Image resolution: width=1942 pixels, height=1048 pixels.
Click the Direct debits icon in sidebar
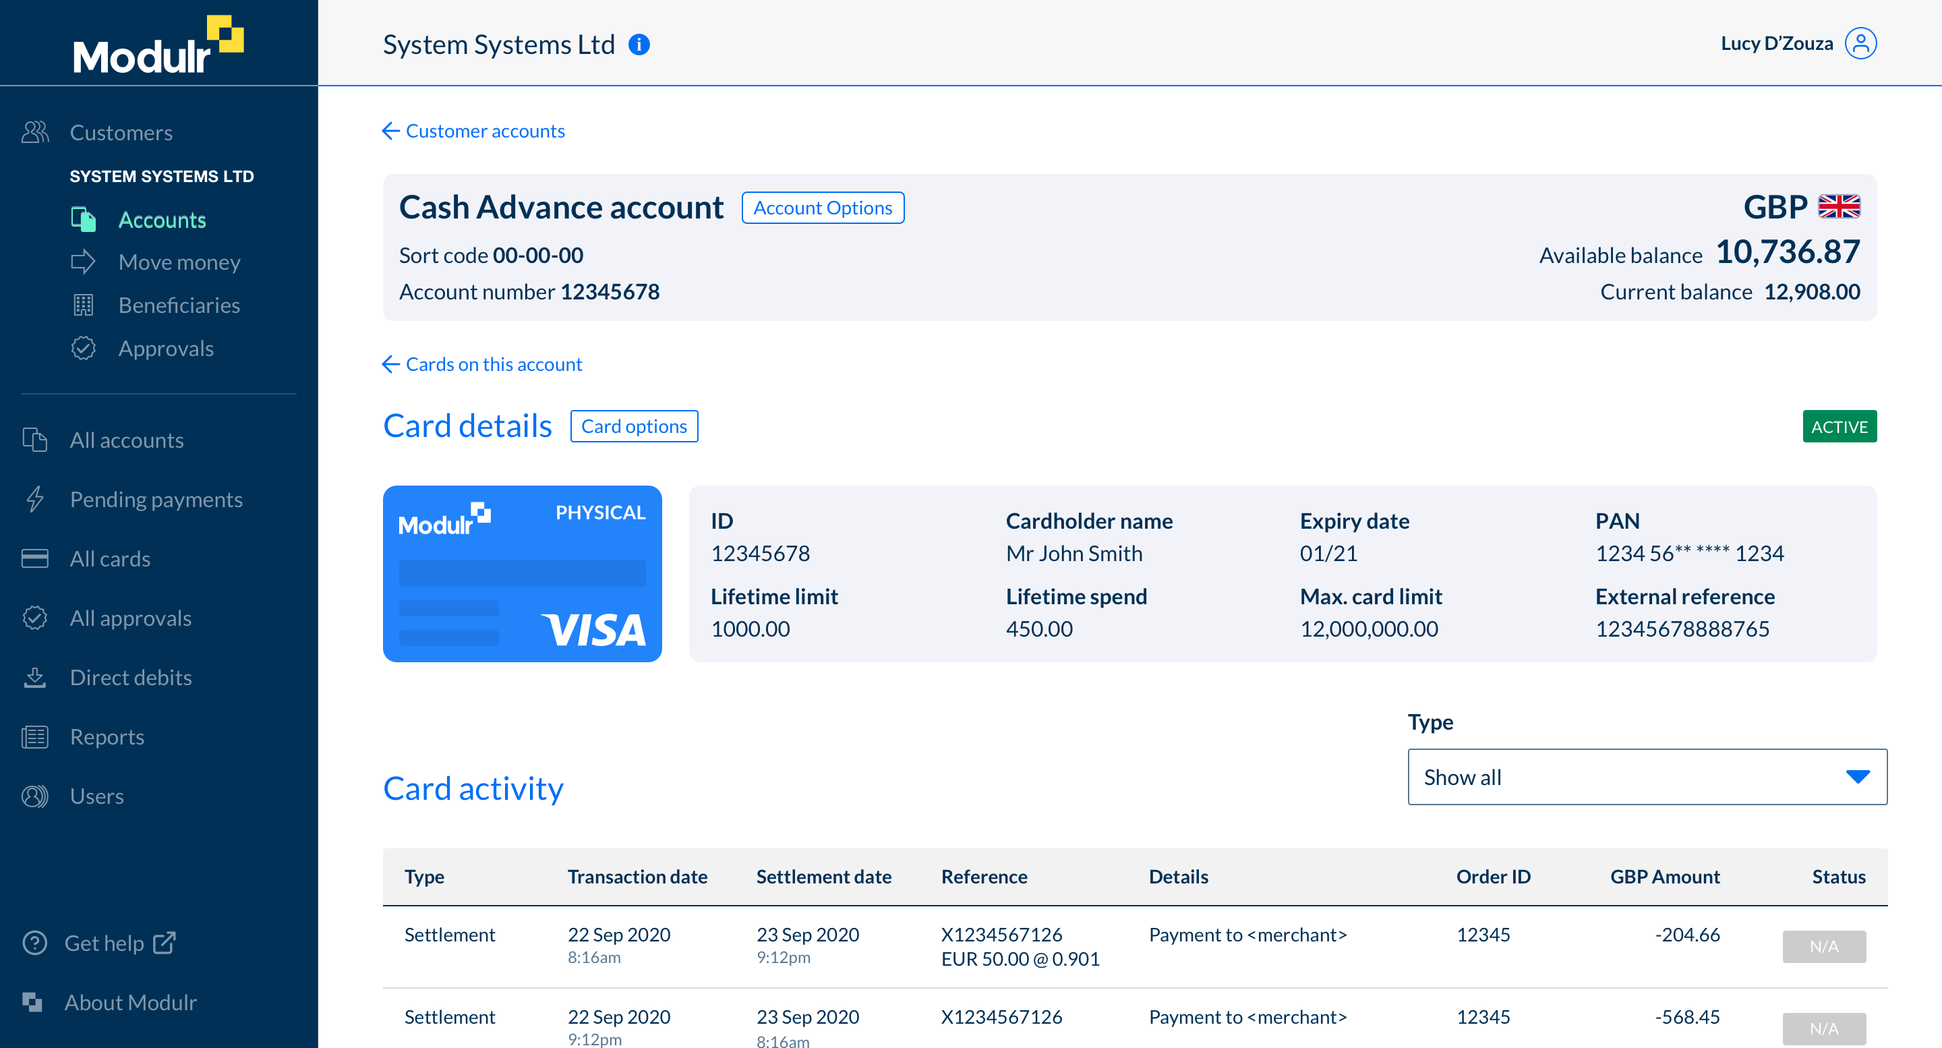(x=35, y=676)
